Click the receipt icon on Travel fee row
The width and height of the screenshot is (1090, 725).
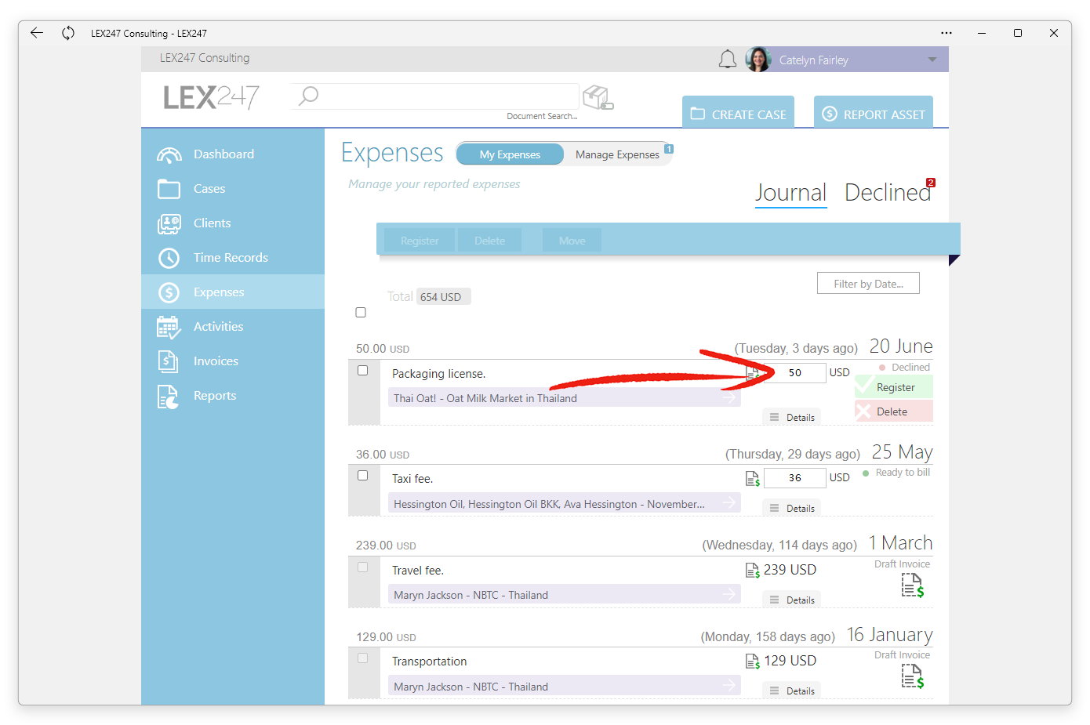753,570
